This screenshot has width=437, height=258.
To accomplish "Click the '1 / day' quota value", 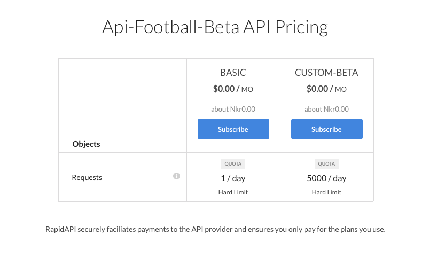I will coord(233,178).
